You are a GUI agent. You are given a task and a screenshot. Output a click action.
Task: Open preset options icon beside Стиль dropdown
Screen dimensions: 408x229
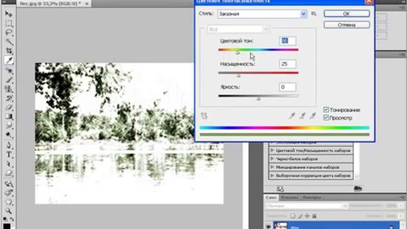point(314,13)
